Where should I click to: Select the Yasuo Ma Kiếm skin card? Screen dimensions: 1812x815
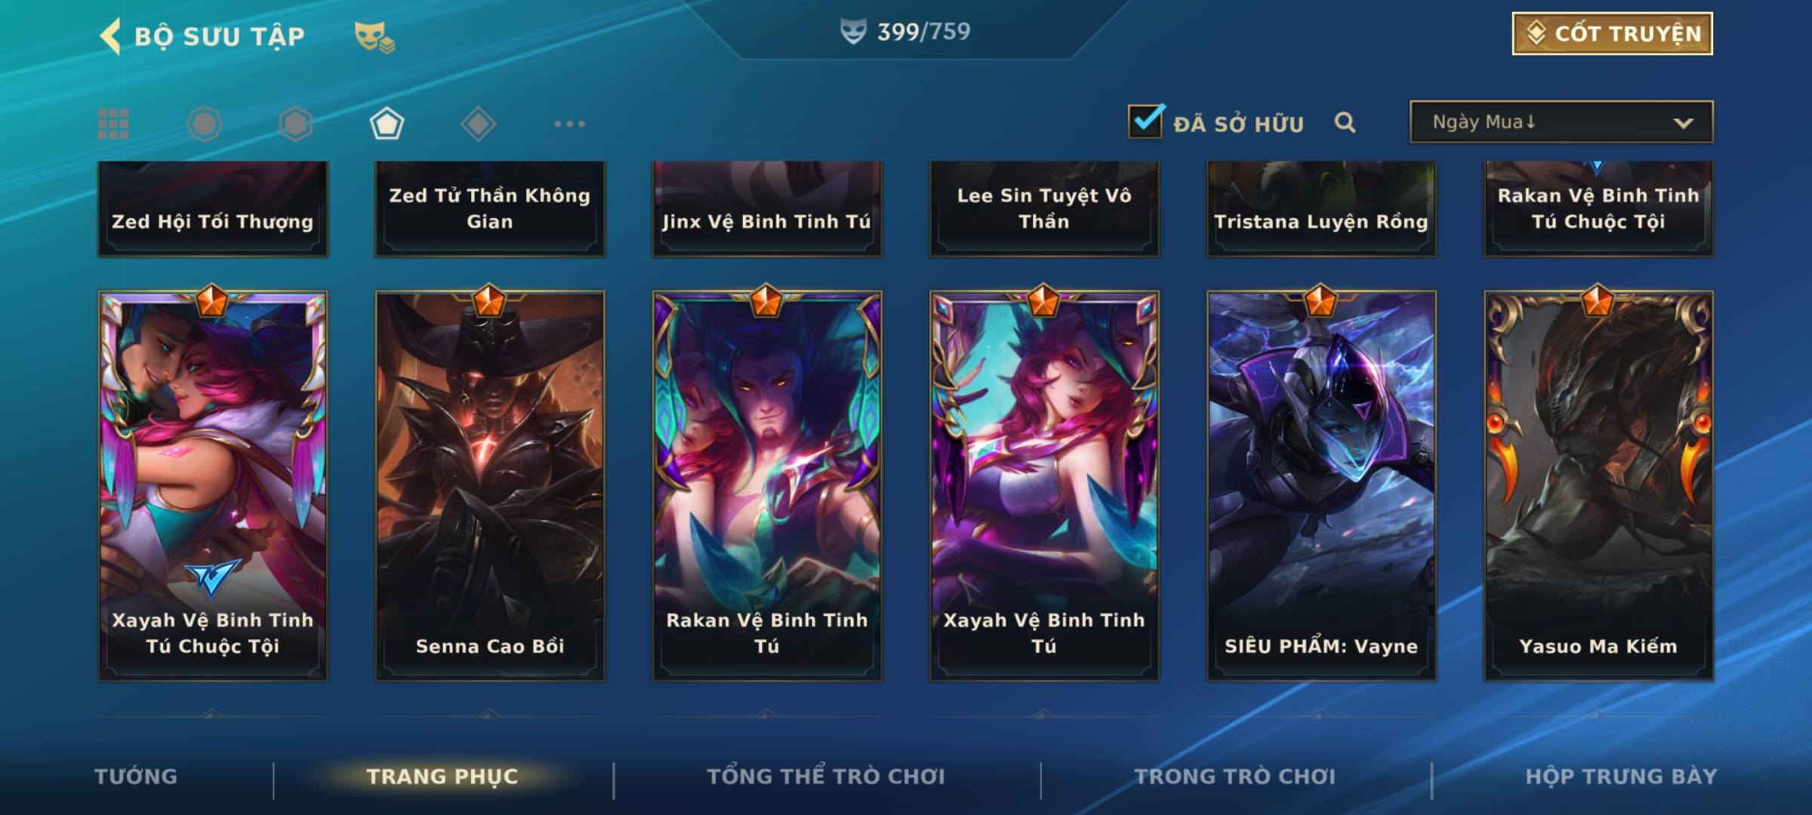point(1598,485)
